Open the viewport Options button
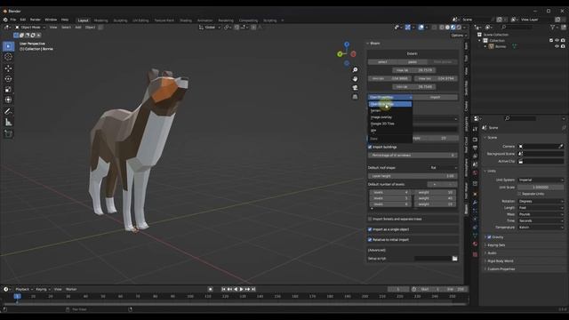The image size is (569, 320). pos(459,36)
